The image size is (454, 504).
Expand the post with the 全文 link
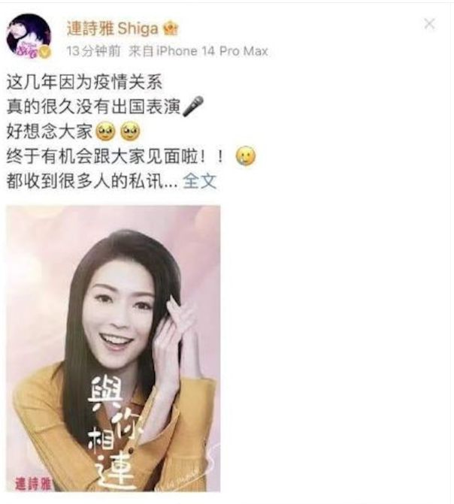(199, 181)
